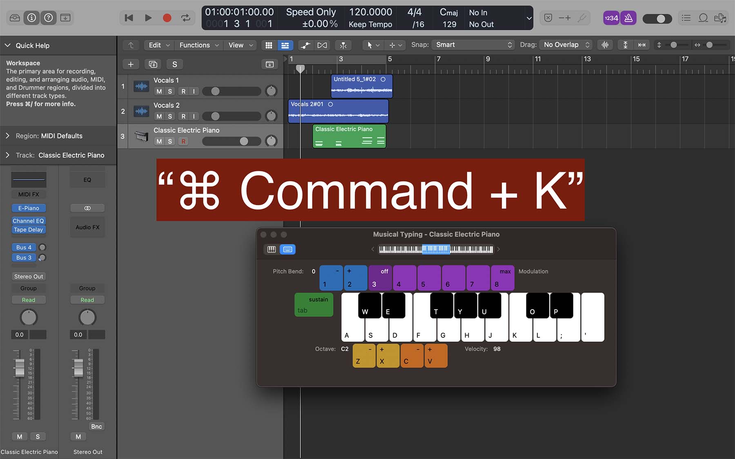Screen dimensions: 735x459
Task: Expand the Track: Classic Electric Piano section
Action: (x=8, y=155)
